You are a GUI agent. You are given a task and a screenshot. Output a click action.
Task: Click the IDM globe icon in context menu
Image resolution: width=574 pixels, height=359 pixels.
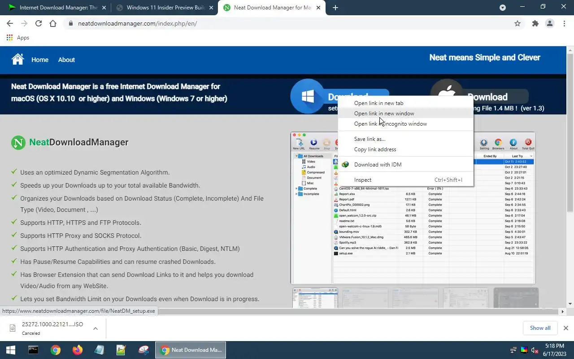[345, 165]
